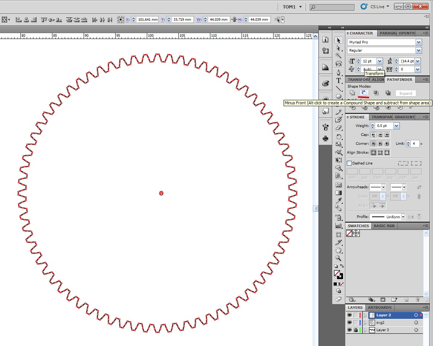433x346 pixels.
Task: Switch to the Artboards tab
Action: pos(379,307)
